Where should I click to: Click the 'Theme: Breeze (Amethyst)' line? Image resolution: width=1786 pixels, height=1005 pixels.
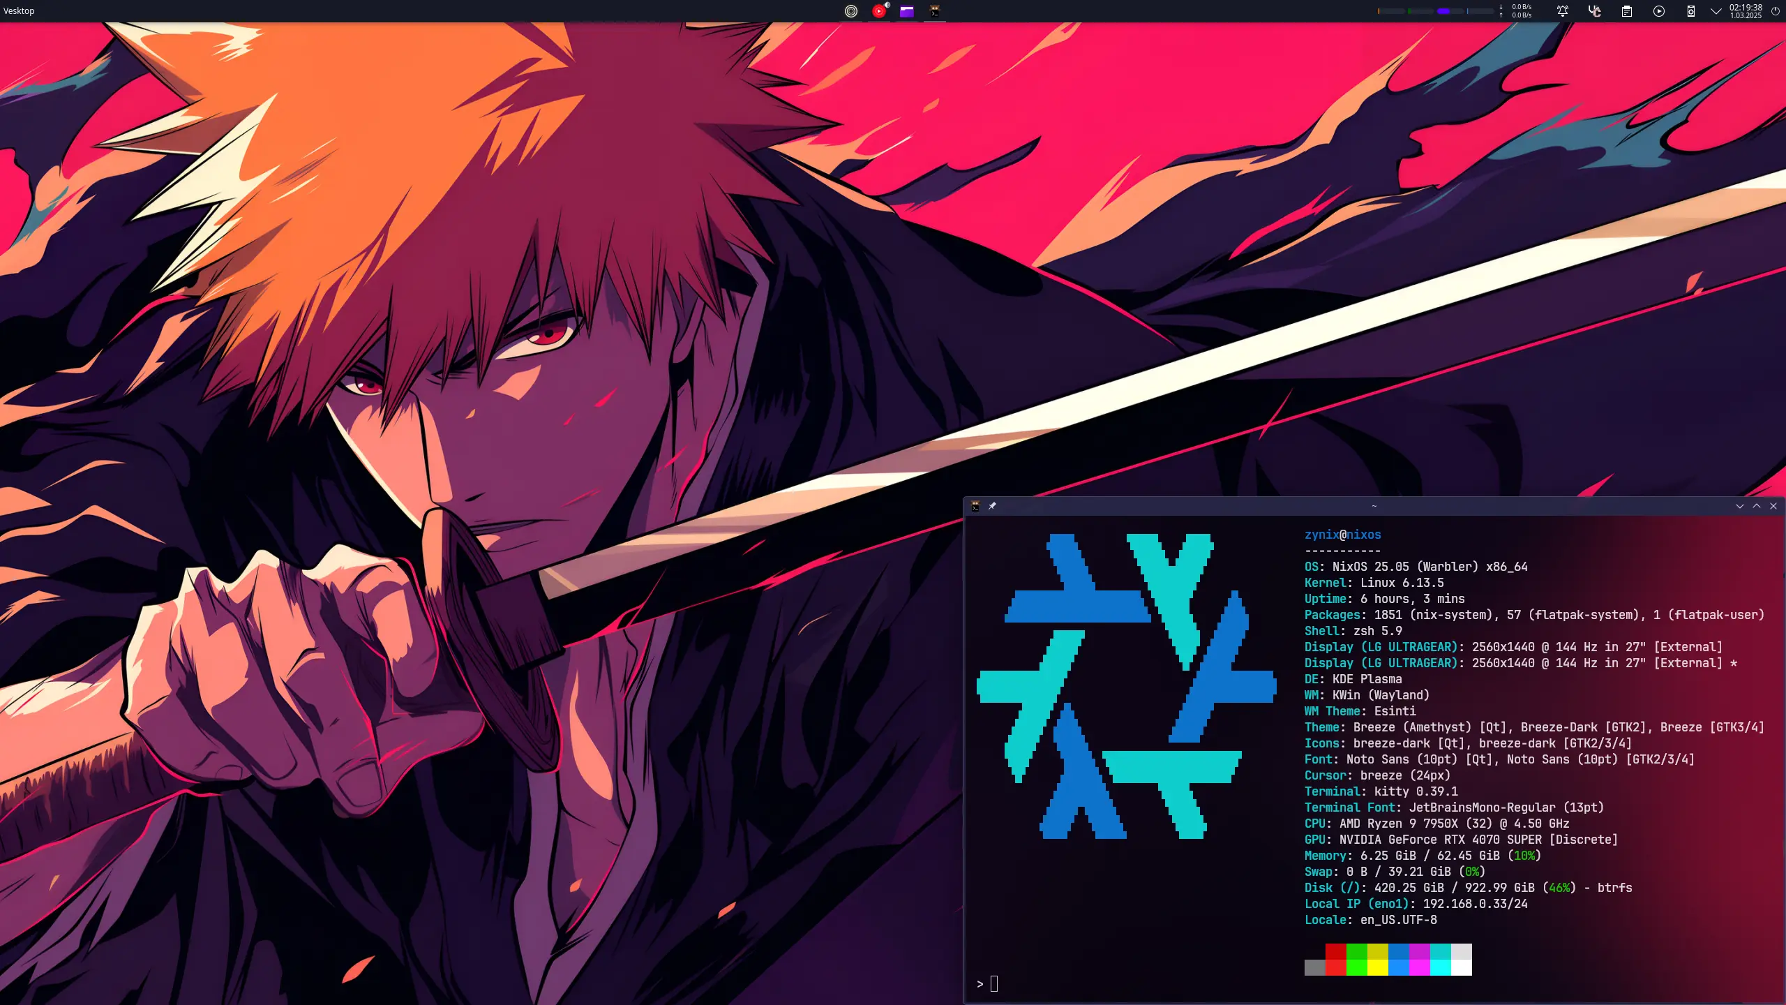pyautogui.click(x=1535, y=727)
